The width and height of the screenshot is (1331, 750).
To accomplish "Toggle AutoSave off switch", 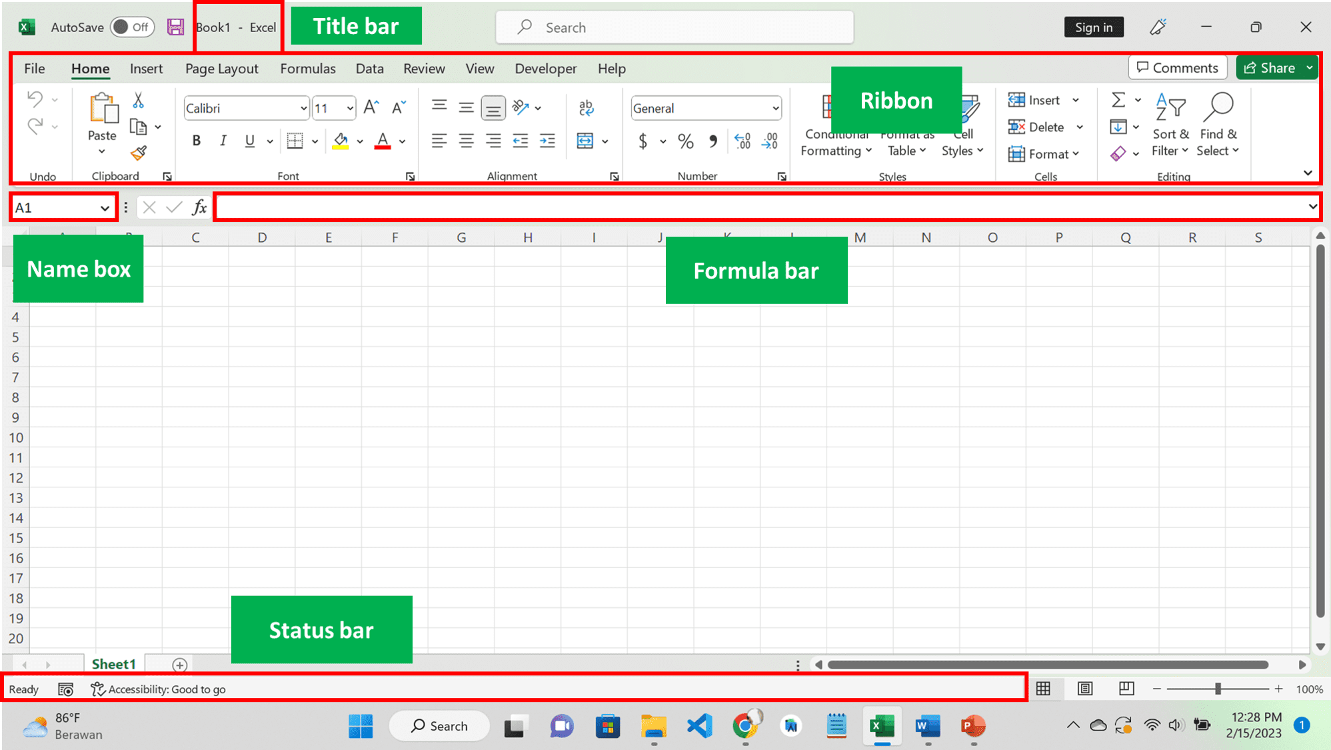I will pos(131,27).
